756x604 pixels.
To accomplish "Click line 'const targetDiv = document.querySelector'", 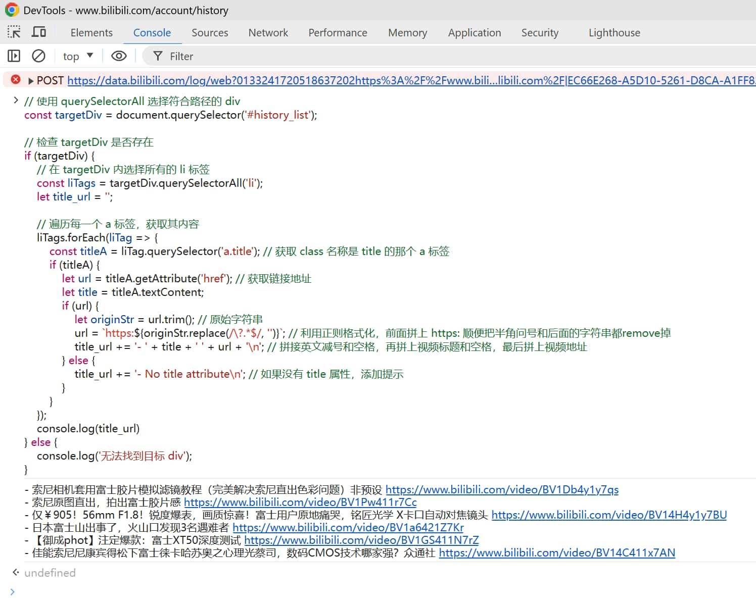I will tap(171, 115).
